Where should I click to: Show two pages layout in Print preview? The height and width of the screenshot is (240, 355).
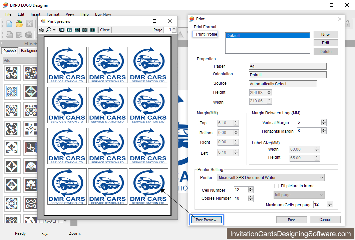point(69,30)
